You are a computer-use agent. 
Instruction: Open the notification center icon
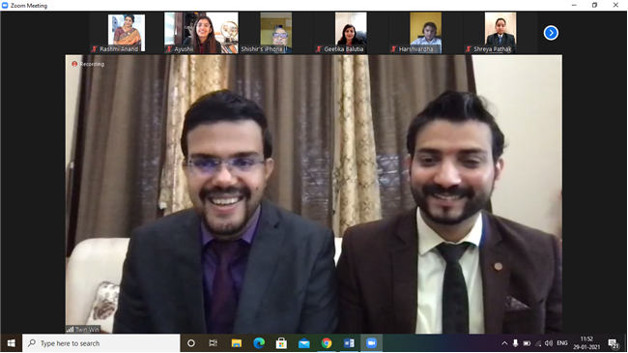[x=614, y=343]
